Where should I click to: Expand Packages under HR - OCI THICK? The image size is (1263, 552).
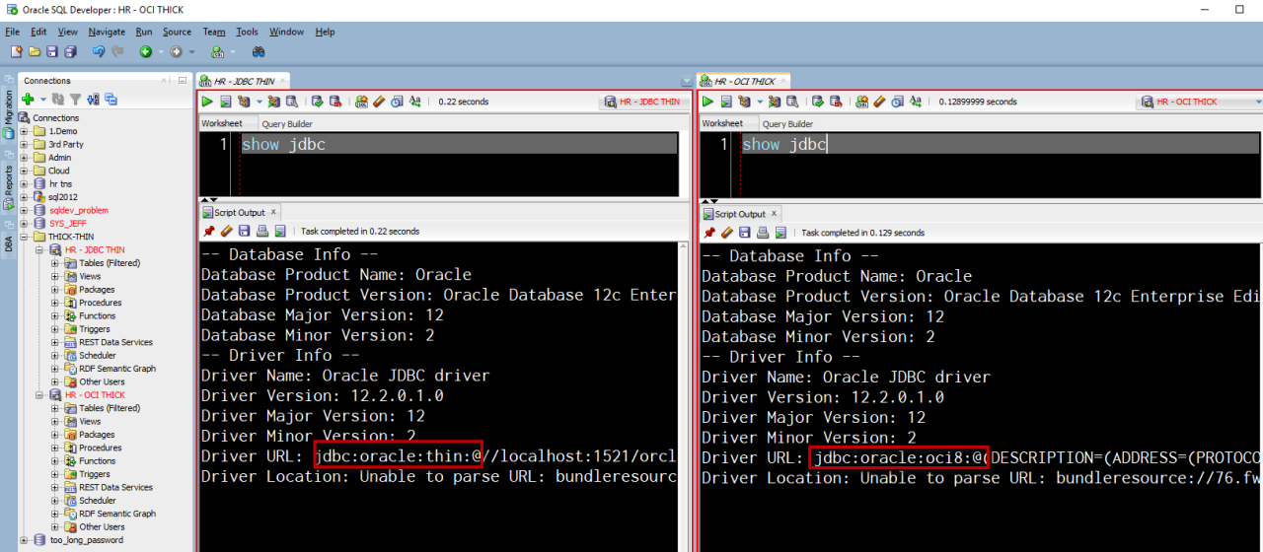click(x=55, y=435)
